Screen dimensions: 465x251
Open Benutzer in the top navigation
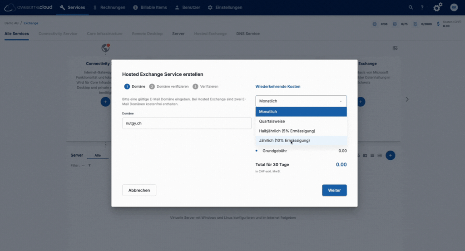point(188,7)
